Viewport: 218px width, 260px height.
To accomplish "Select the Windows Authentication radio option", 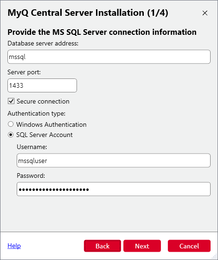I will click(11, 124).
